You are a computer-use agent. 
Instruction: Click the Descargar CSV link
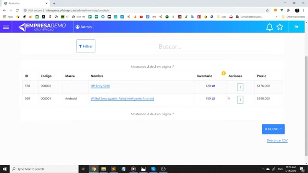coord(277,140)
